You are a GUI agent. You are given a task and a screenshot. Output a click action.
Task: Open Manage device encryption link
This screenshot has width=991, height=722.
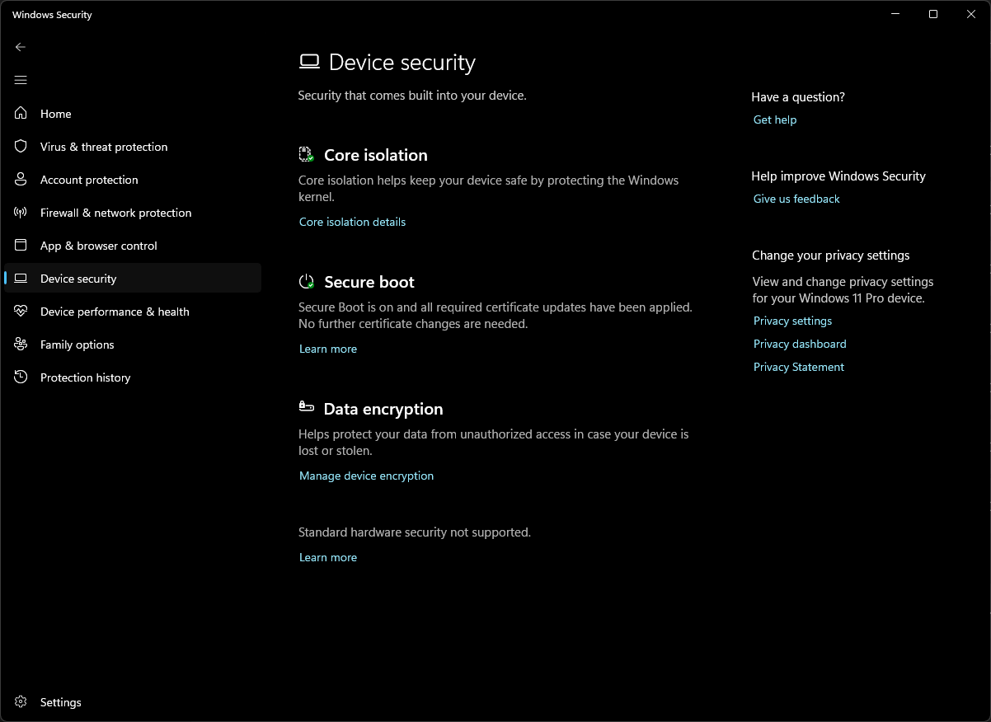[366, 476]
